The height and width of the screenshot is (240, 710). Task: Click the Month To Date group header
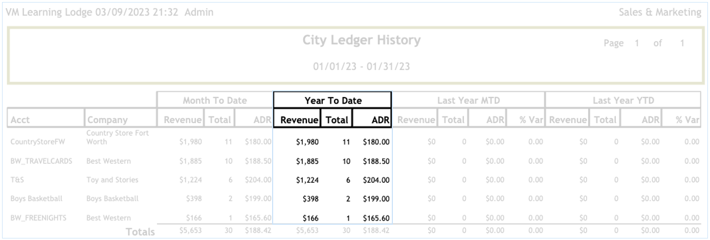(215, 101)
